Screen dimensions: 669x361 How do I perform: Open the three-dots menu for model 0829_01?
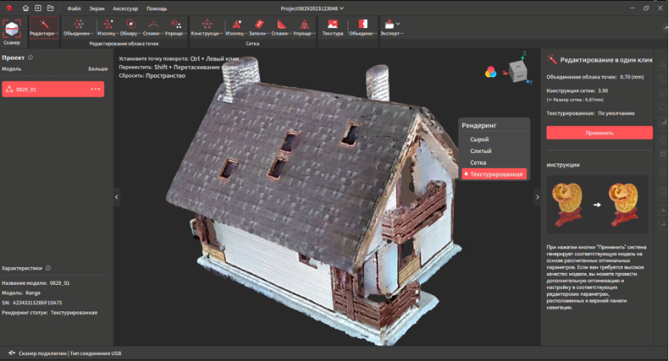(x=95, y=90)
